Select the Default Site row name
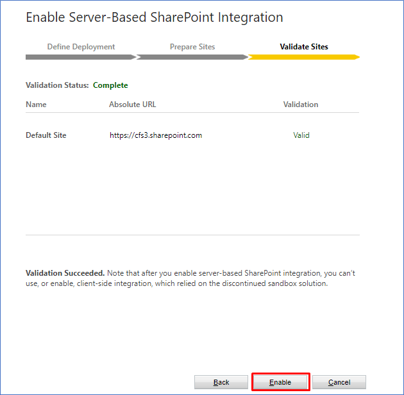Viewport: 404px width, 395px height. [x=46, y=135]
